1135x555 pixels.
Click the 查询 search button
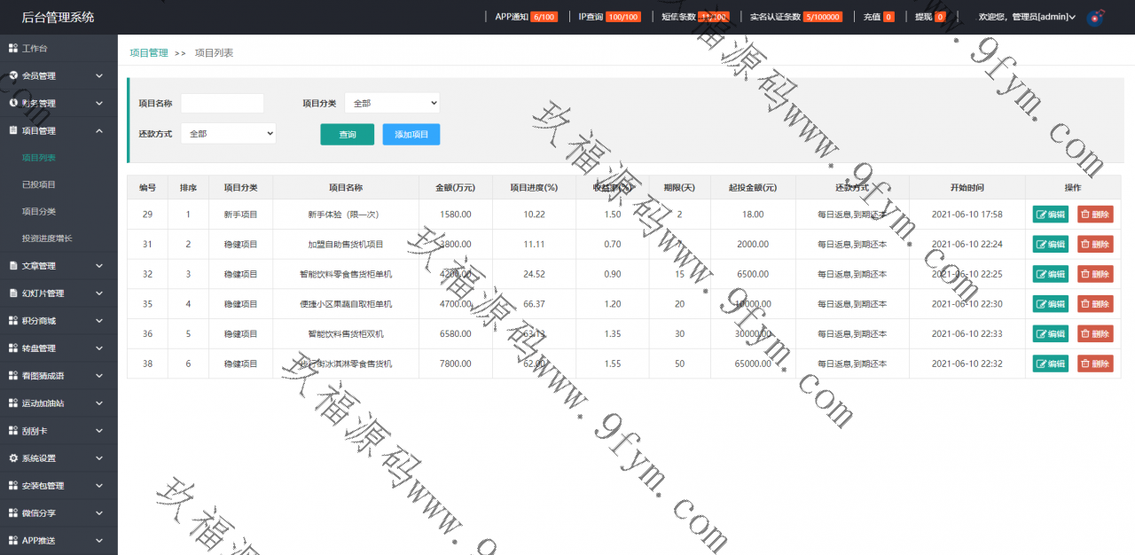pos(347,135)
